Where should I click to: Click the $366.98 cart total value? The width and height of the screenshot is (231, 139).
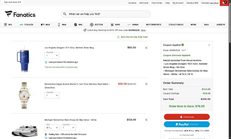click(x=205, y=99)
